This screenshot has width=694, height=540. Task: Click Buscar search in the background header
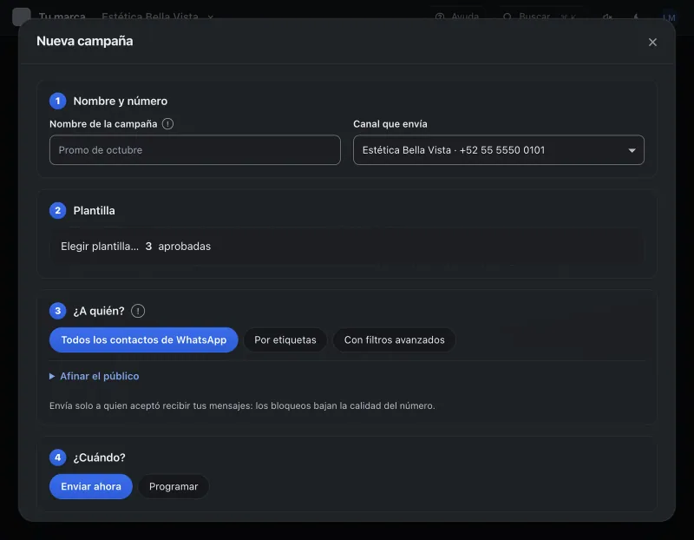pyautogui.click(x=540, y=16)
